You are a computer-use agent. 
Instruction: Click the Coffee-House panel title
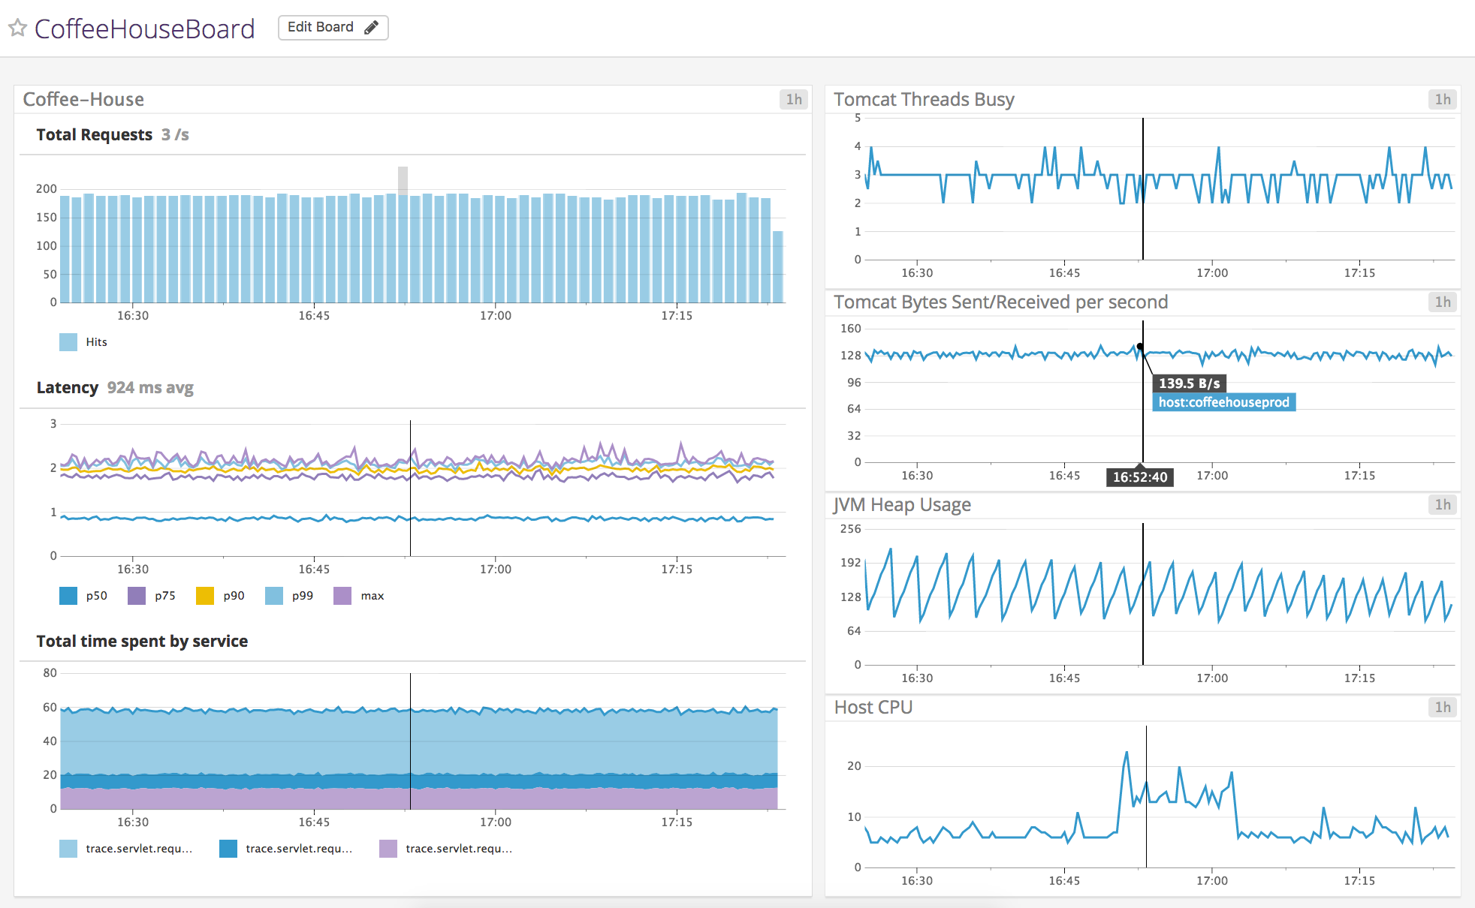point(83,98)
